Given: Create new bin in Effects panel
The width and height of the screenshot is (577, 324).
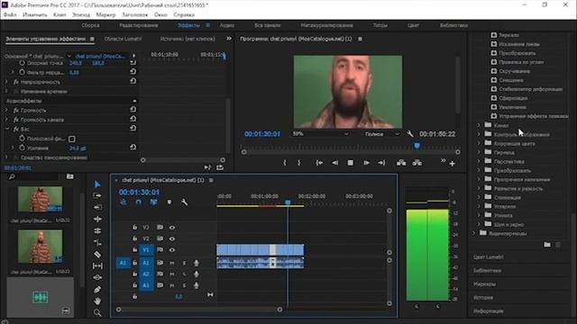Looking at the screenshot, I should pos(547,245).
